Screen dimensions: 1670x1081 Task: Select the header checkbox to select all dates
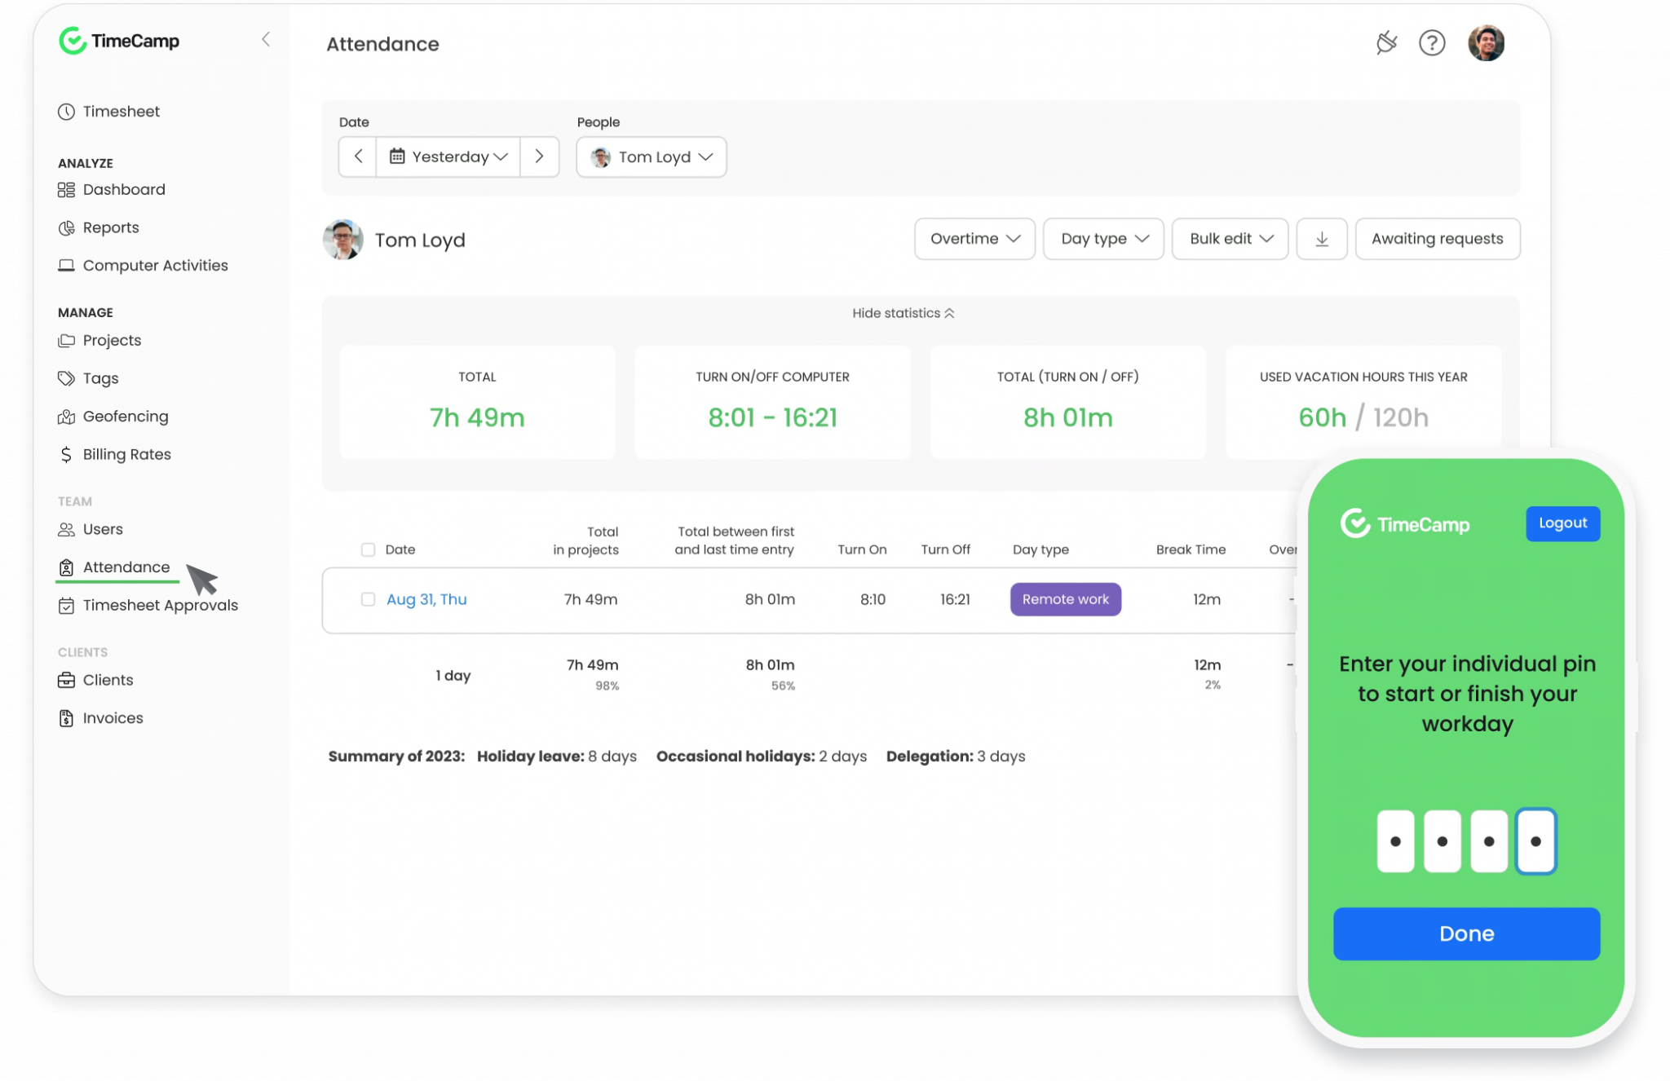click(368, 549)
